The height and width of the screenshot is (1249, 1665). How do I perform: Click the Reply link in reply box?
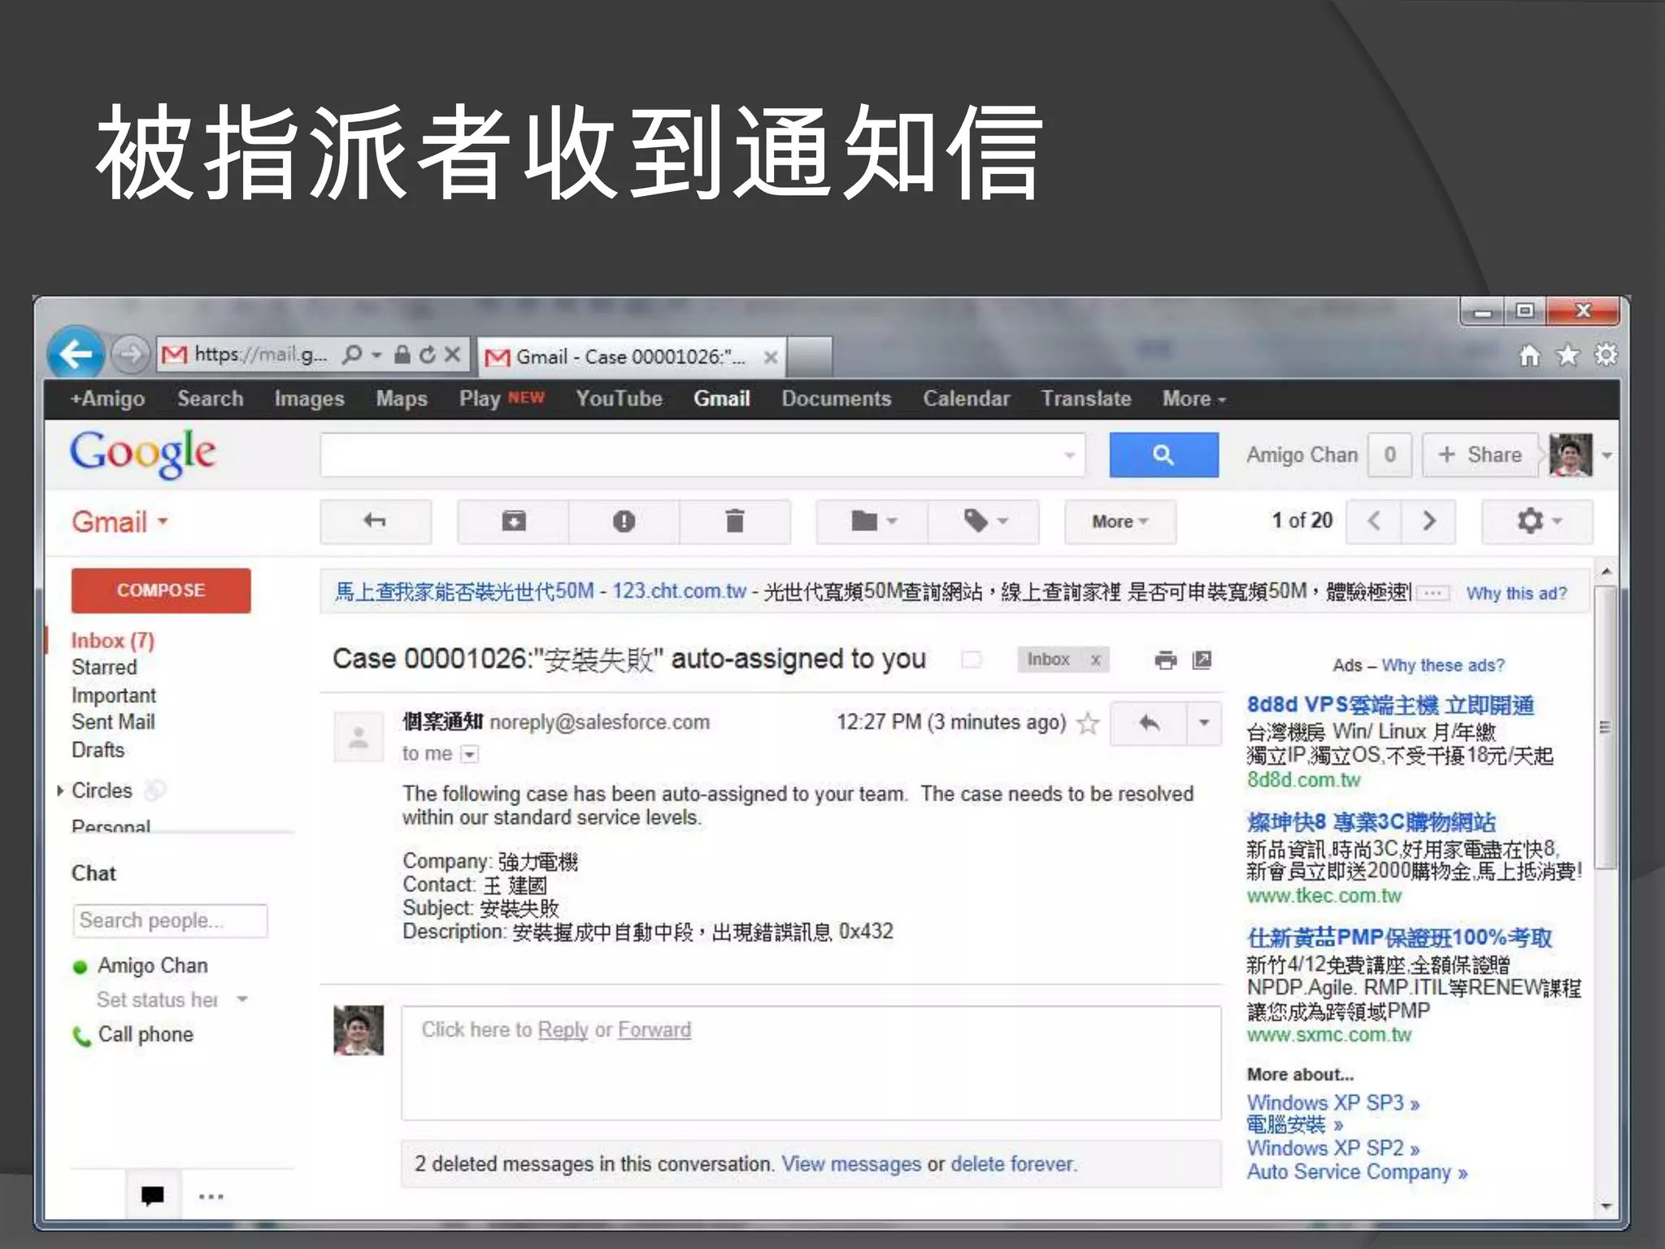click(x=563, y=1030)
